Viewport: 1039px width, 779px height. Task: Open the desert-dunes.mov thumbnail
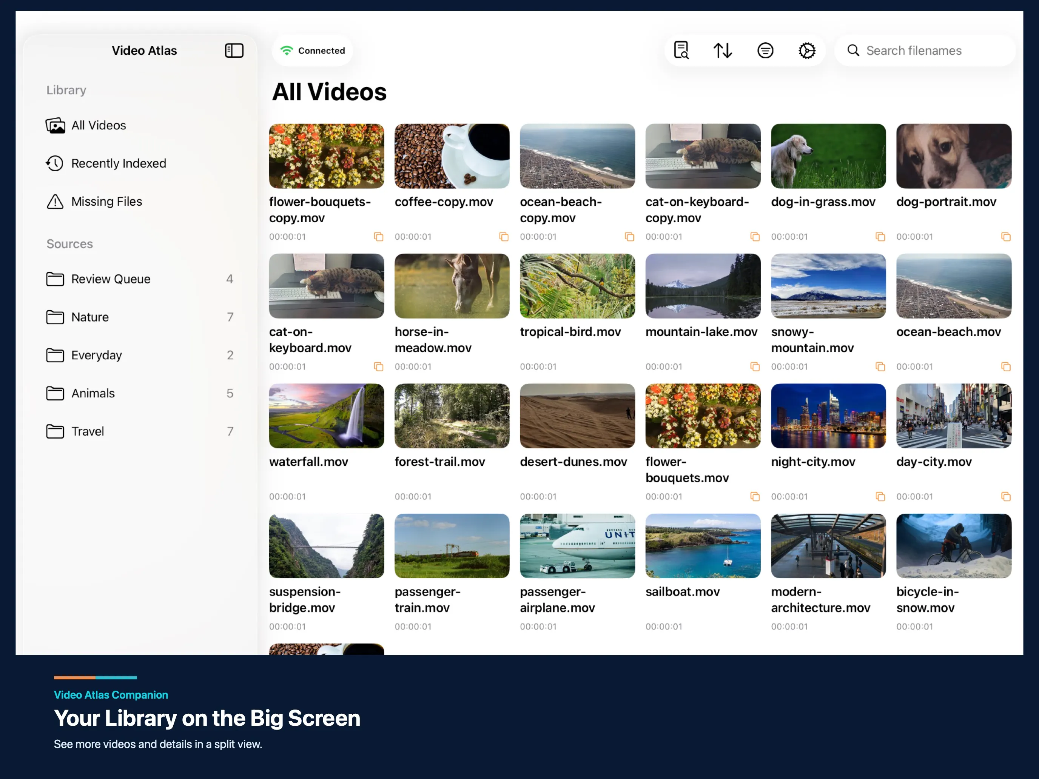(x=577, y=416)
